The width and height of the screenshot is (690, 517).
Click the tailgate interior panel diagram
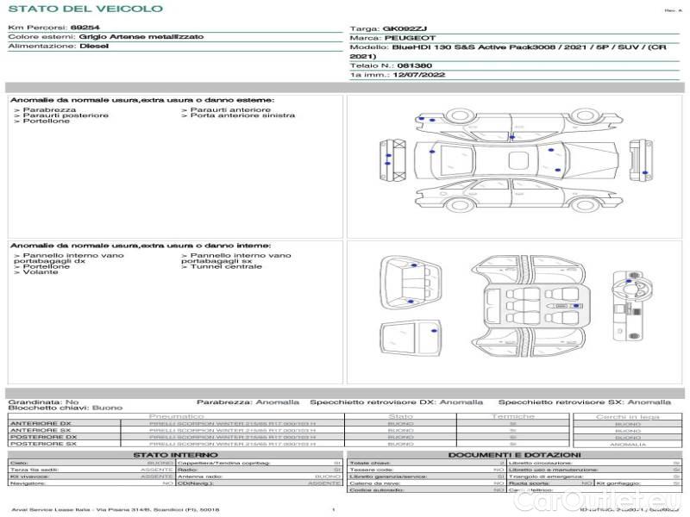pyautogui.click(x=411, y=339)
